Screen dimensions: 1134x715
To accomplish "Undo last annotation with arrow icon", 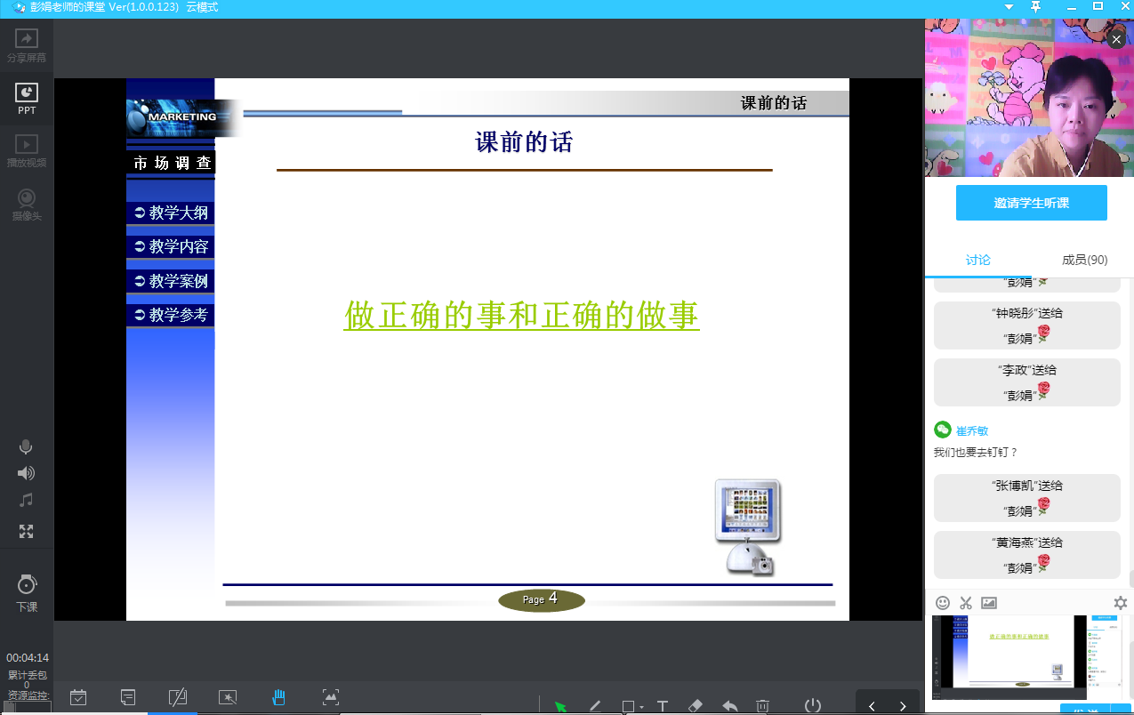I will (x=730, y=706).
